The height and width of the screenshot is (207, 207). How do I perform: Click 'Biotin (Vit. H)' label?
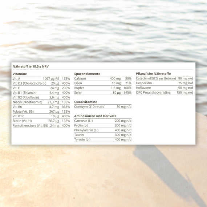pyautogui.click(x=22, y=121)
